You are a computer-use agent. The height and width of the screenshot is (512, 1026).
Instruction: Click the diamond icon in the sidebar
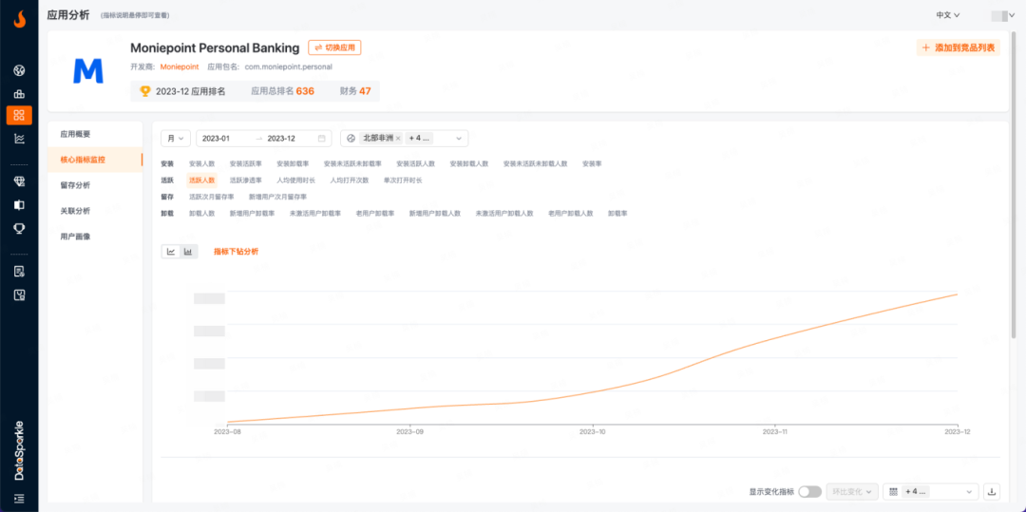(x=19, y=180)
